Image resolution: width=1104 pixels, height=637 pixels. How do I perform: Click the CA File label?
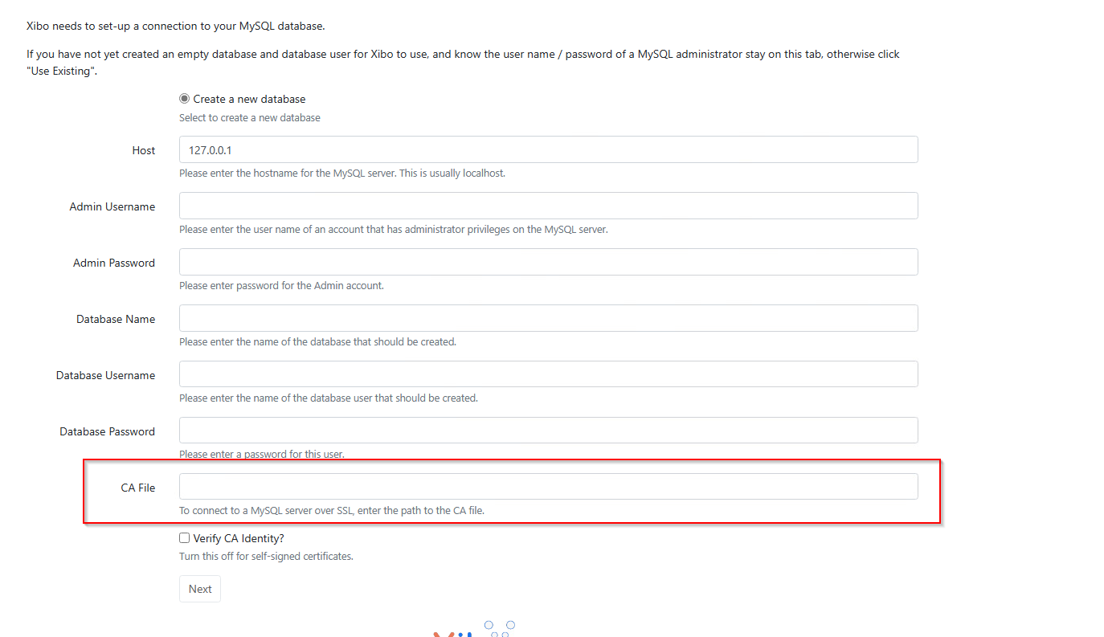pyautogui.click(x=138, y=488)
